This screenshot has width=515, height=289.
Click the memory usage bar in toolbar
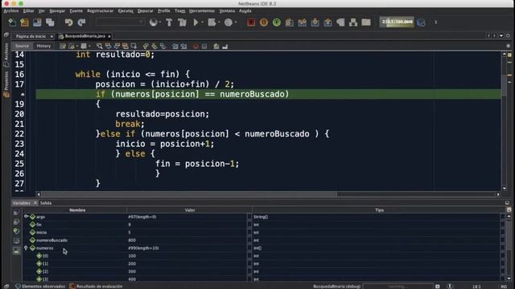point(397,22)
